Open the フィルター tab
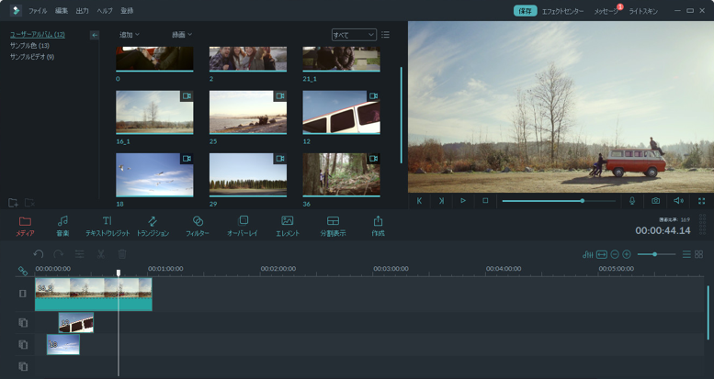This screenshot has height=379, width=714. [198, 226]
